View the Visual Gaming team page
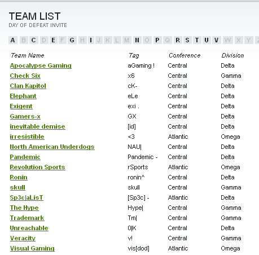Screen dimensions: 259x255 32,248
